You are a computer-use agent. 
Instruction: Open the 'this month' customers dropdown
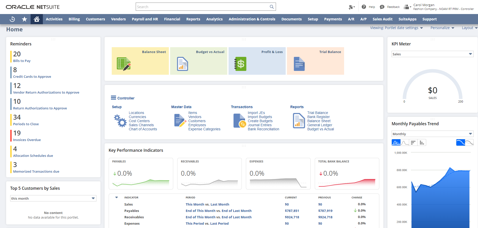click(x=53, y=198)
